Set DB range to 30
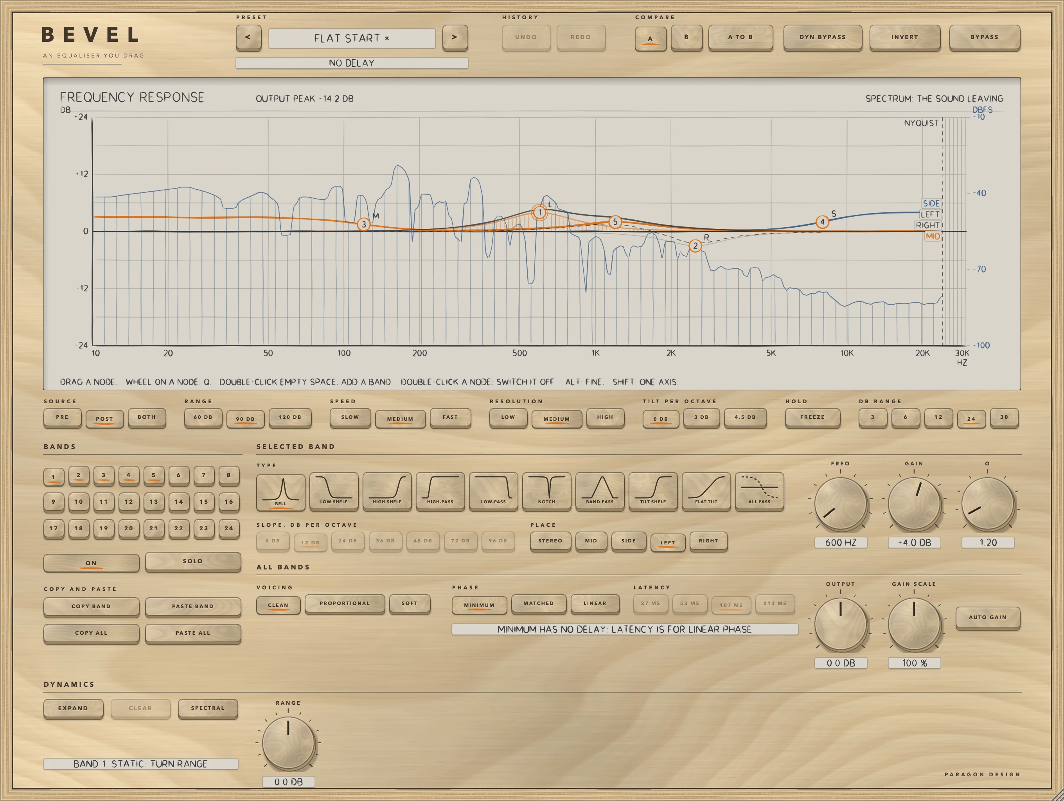Image resolution: width=1064 pixels, height=801 pixels. pos(1004,417)
